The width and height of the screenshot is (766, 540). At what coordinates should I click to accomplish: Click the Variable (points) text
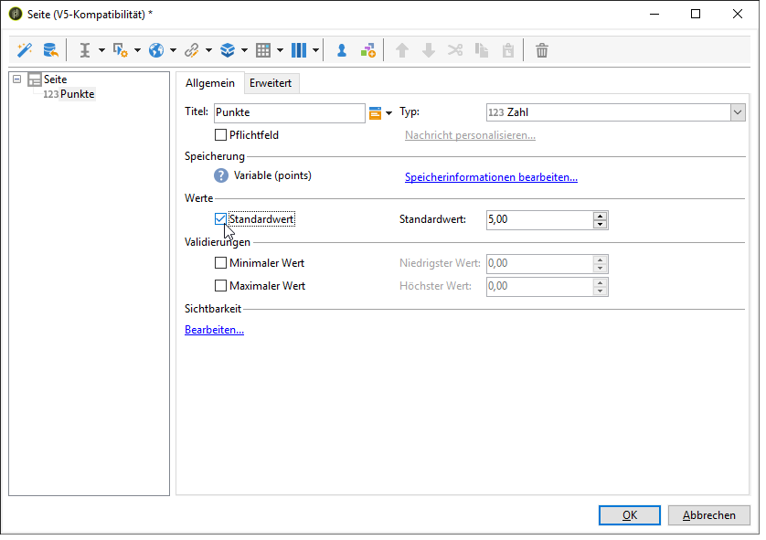pyautogui.click(x=272, y=175)
